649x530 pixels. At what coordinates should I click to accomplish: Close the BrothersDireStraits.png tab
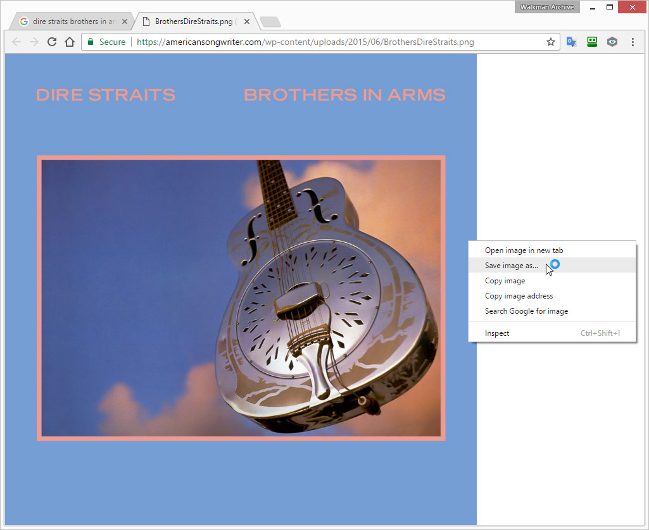tap(247, 22)
